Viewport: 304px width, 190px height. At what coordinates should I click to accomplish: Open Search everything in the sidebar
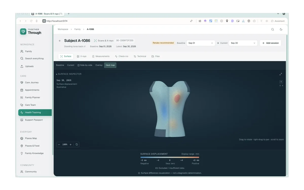pos(35,59)
